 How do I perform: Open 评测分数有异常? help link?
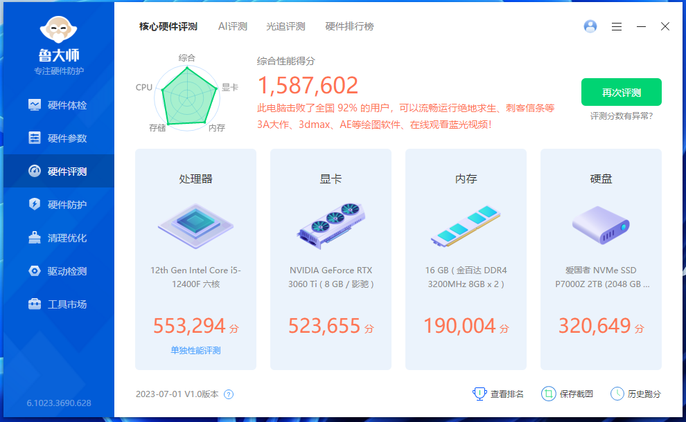click(x=622, y=116)
